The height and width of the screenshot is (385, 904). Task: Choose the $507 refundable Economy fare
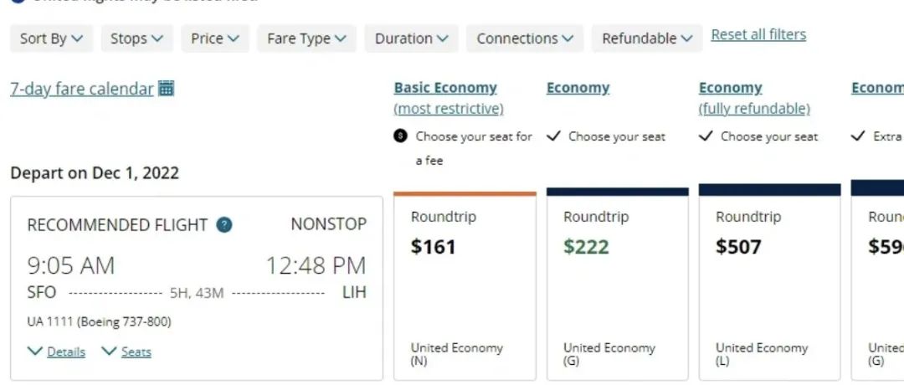[769, 285]
